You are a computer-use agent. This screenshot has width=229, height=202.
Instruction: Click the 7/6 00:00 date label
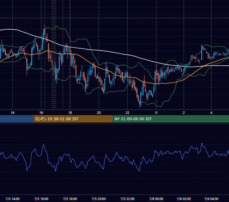point(156,199)
